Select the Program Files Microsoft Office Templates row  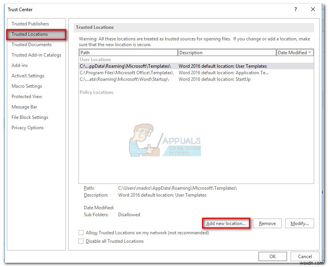pos(196,73)
